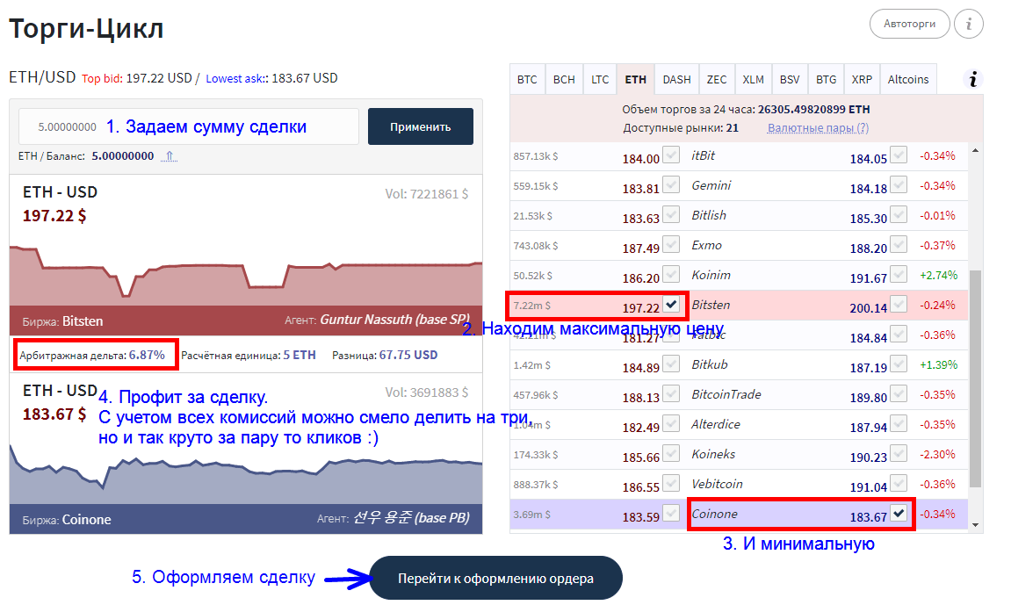Click the info icon right of Altcoins tab
The image size is (1011, 605).
pos(972,80)
